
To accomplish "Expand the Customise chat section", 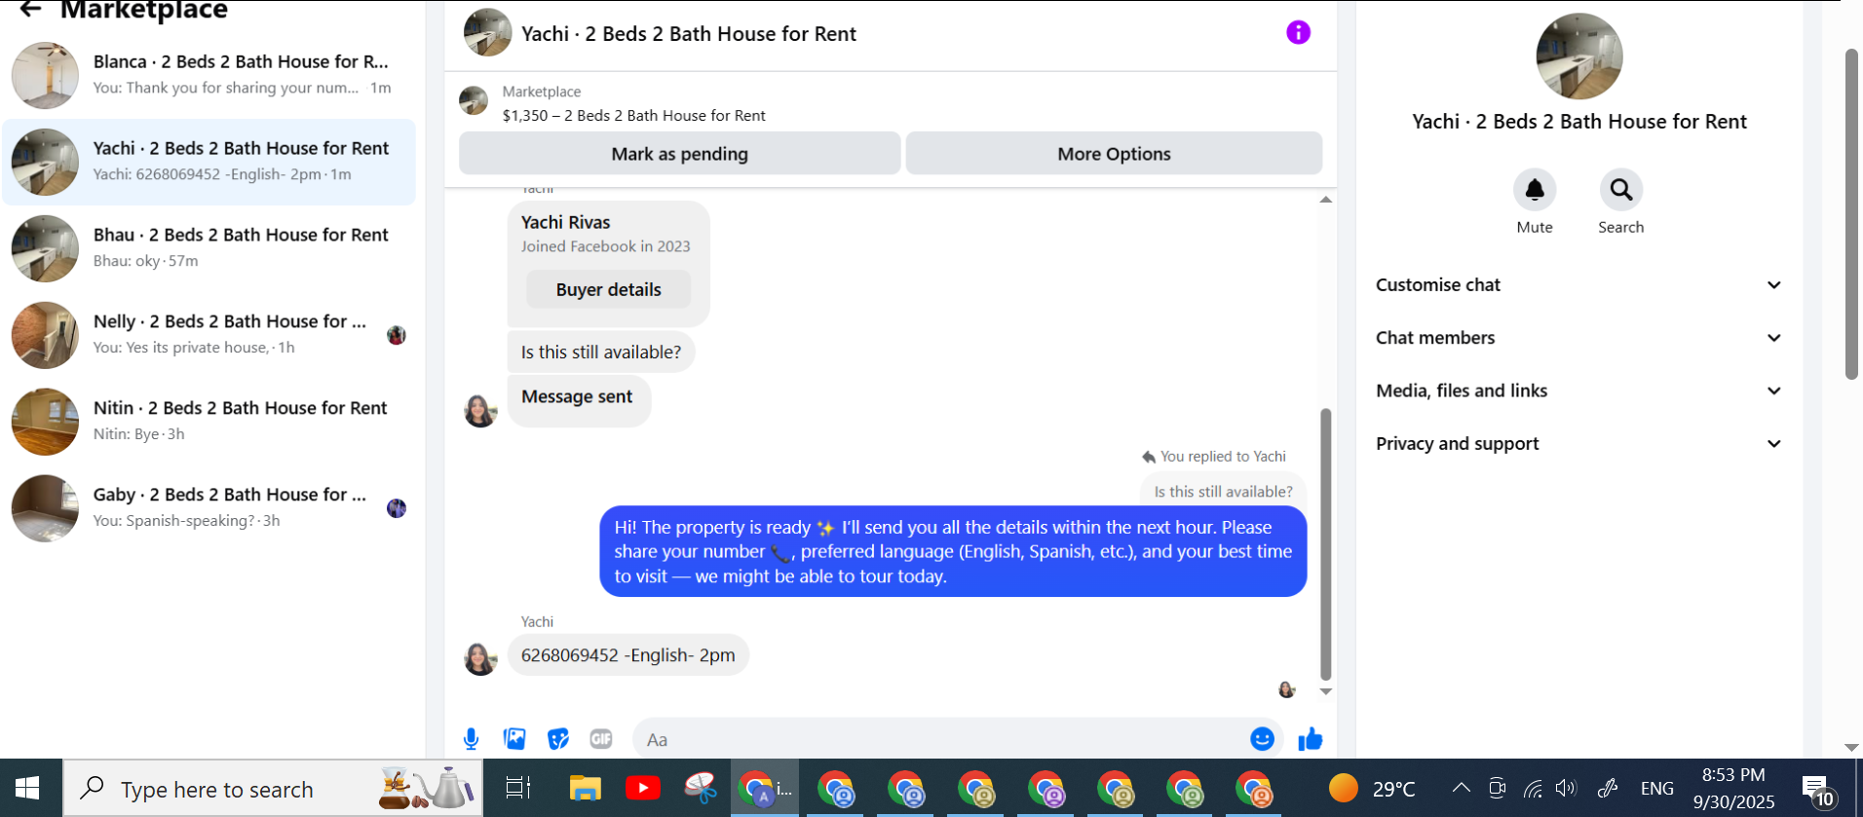I will point(1578,285).
